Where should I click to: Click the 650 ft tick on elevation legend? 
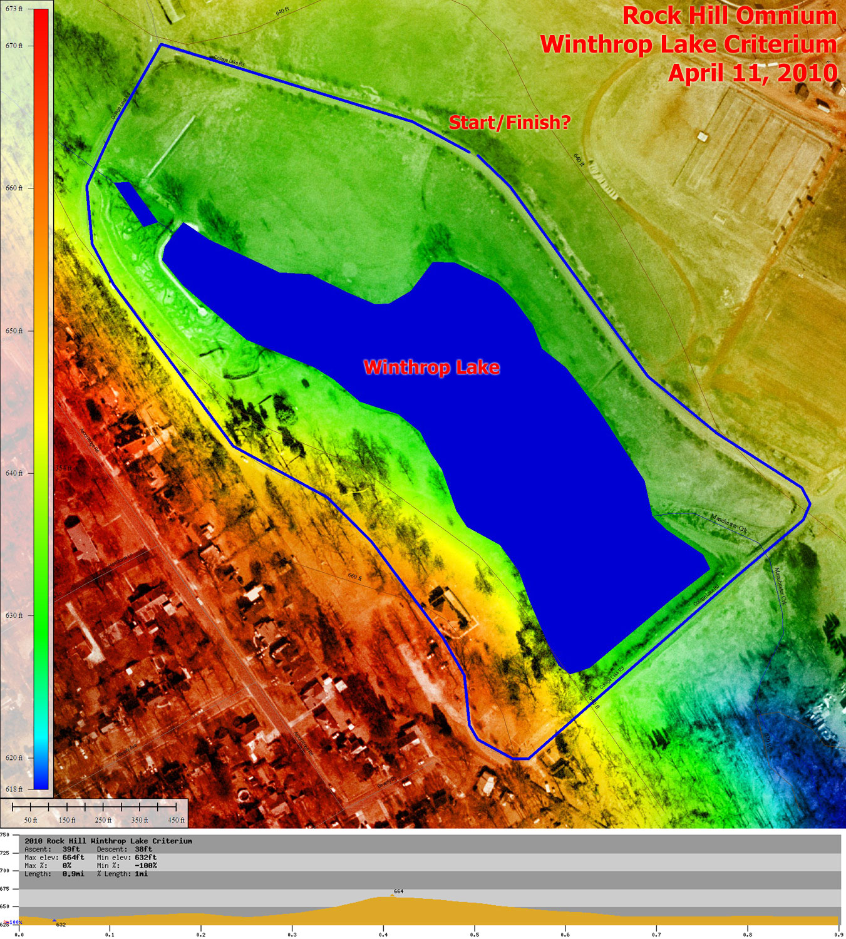pyautogui.click(x=14, y=331)
